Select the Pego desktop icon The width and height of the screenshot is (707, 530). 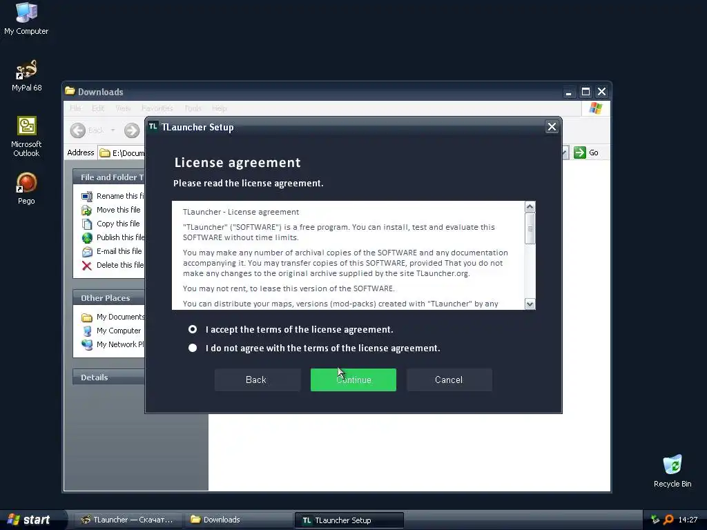coord(26,189)
